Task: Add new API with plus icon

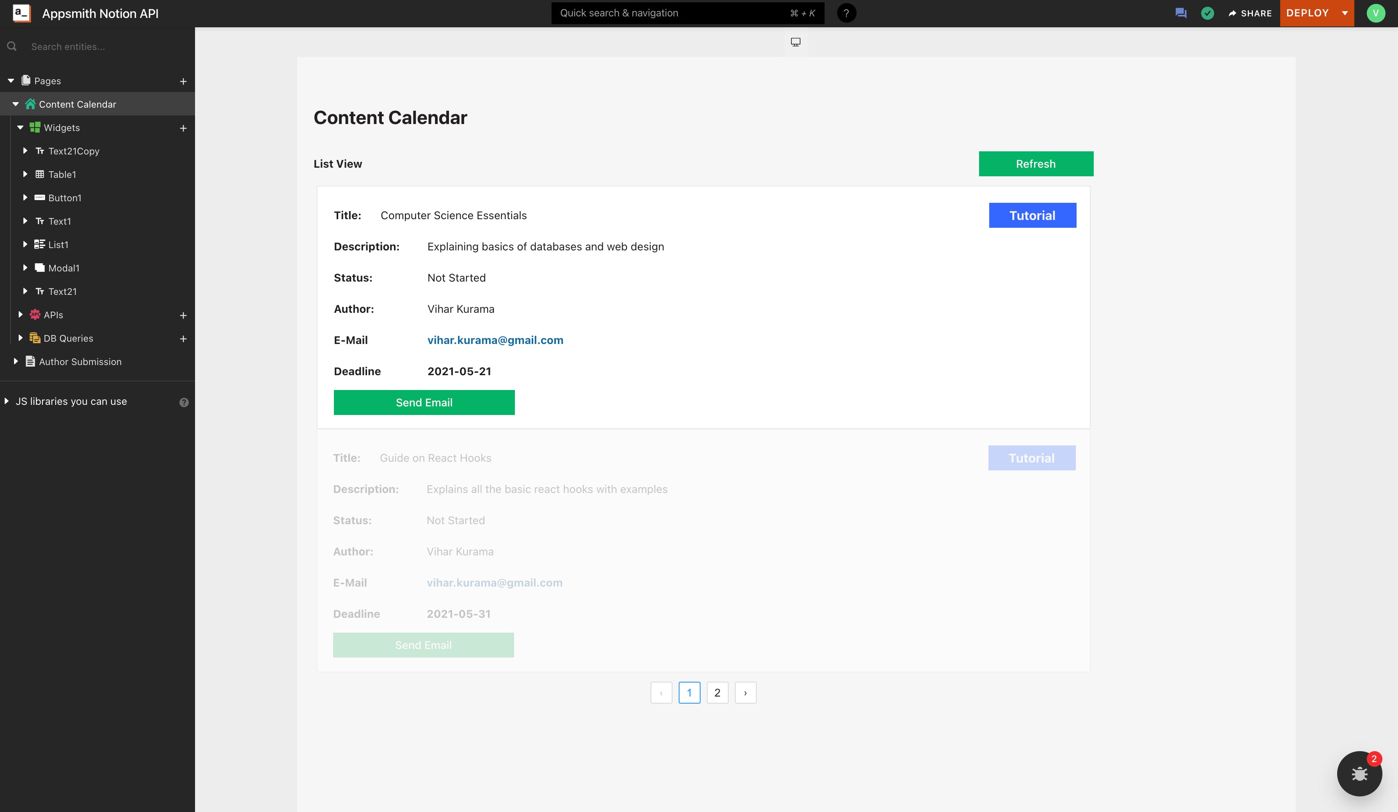Action: pos(183,316)
